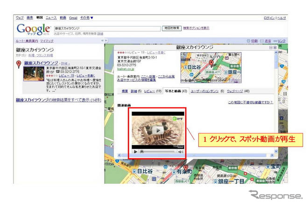Click the ログイン link
The width and height of the screenshot is (308, 205).
coord(269,18)
